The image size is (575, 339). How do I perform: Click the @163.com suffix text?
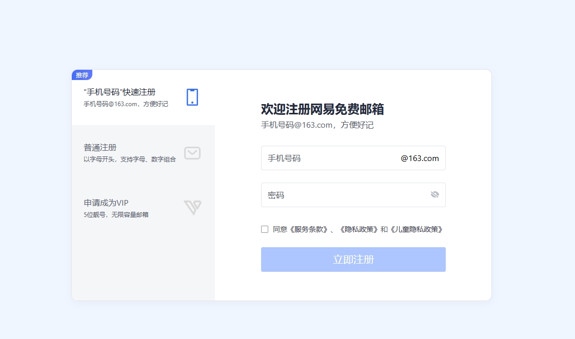(x=420, y=158)
